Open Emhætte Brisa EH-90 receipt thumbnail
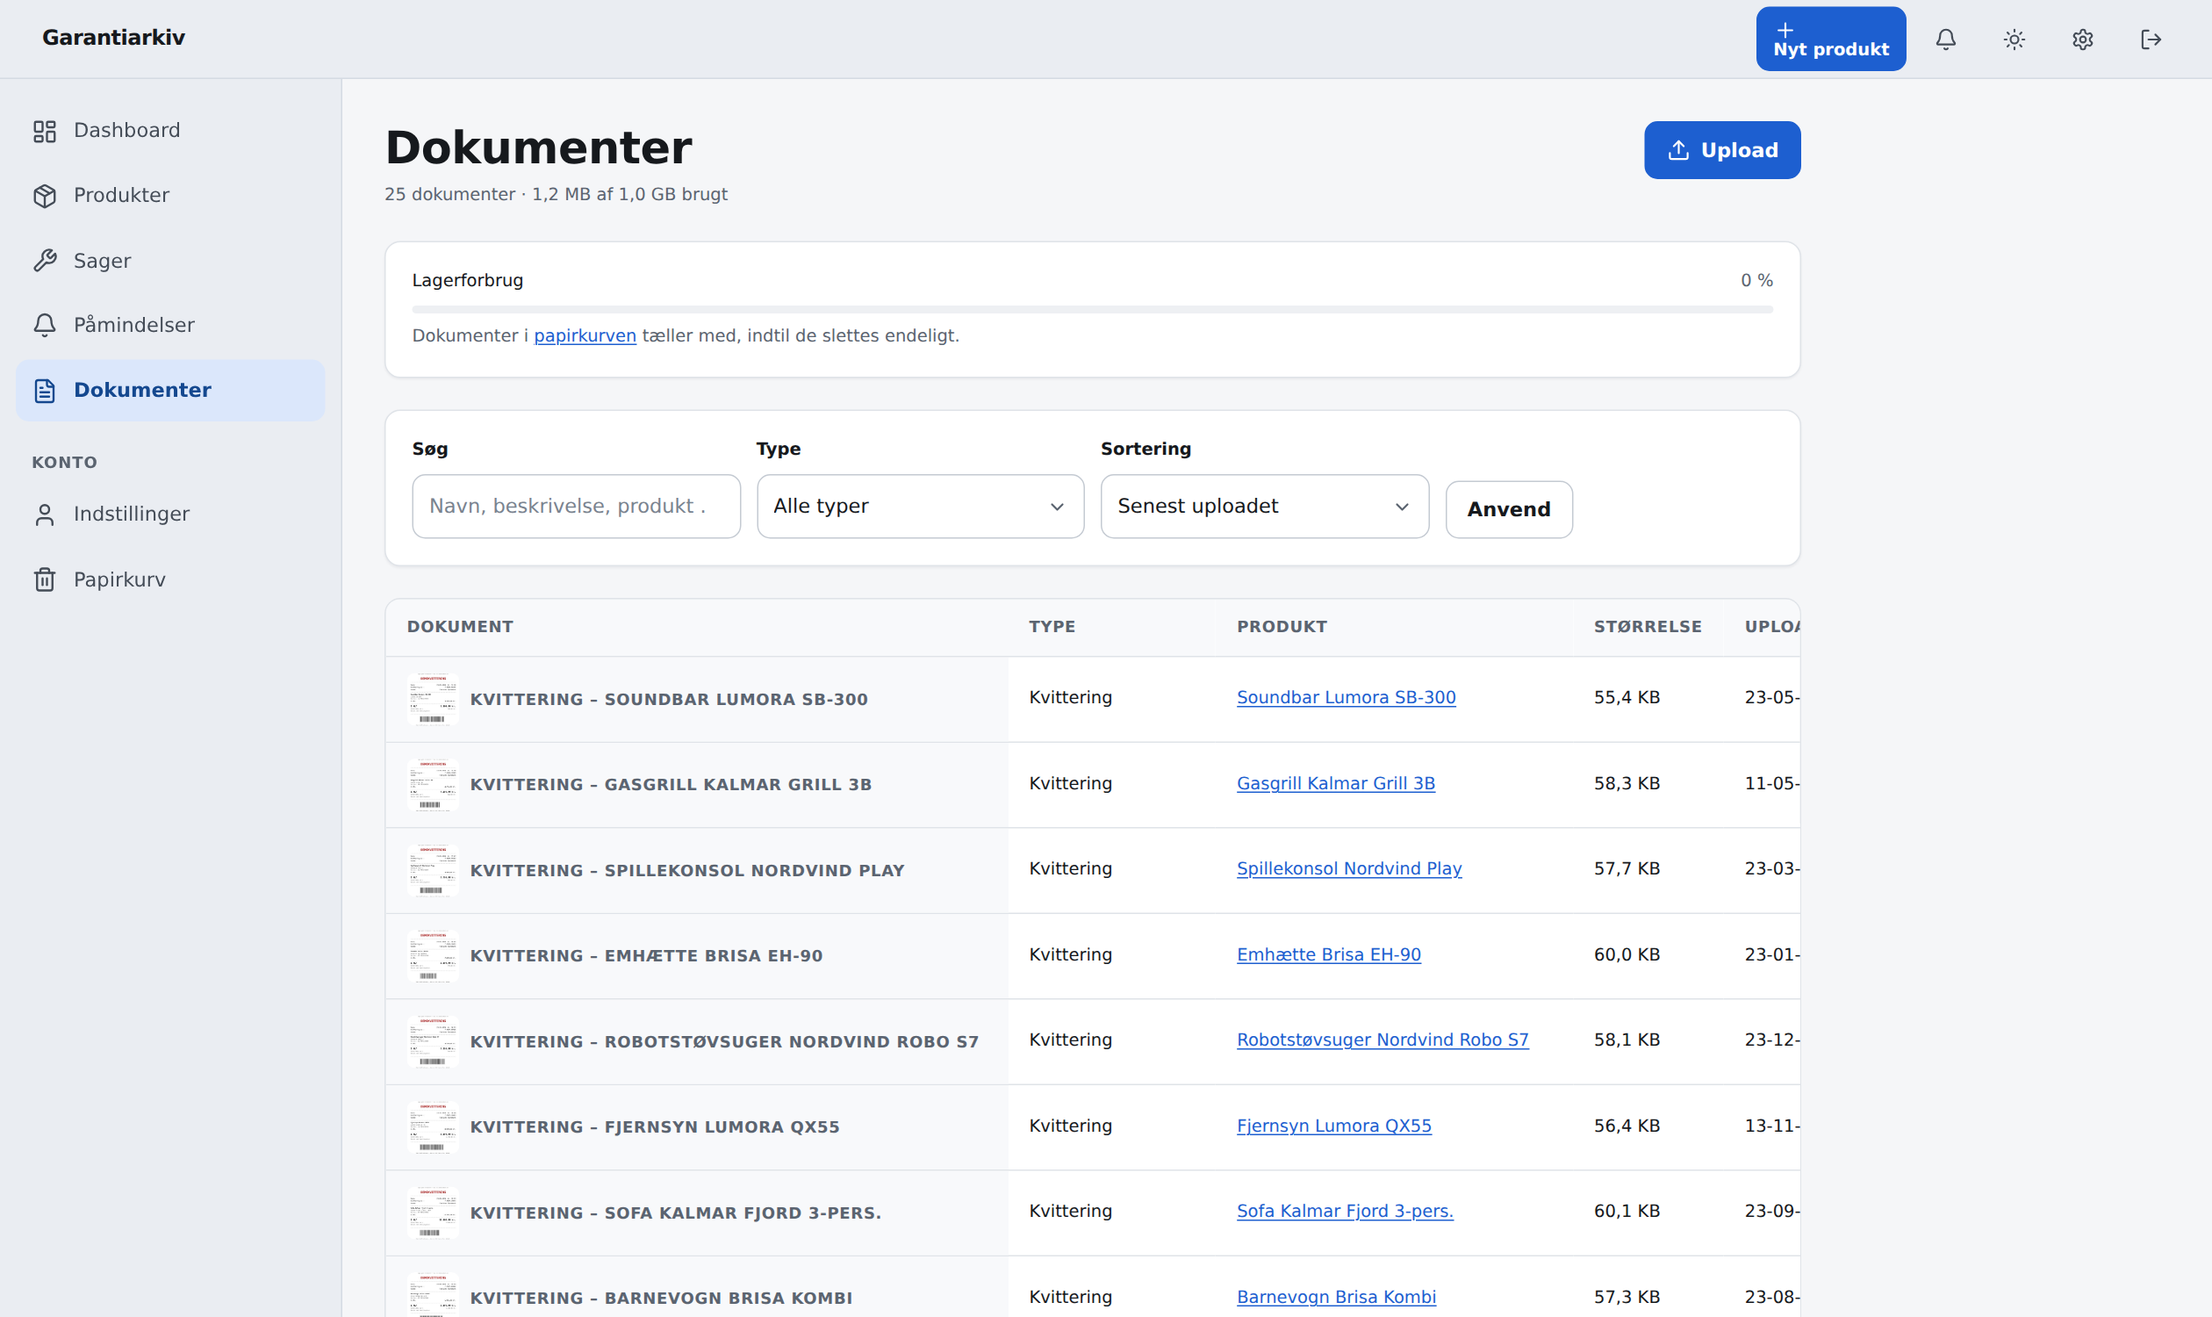The height and width of the screenshot is (1317, 2212). point(432,956)
